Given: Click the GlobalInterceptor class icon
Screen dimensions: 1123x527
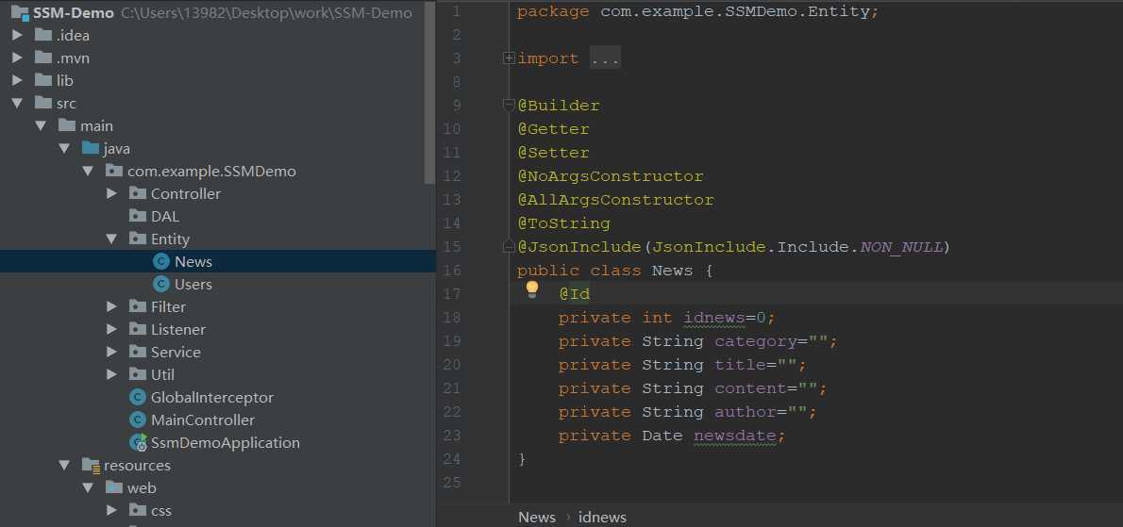Looking at the screenshot, I should [x=138, y=397].
